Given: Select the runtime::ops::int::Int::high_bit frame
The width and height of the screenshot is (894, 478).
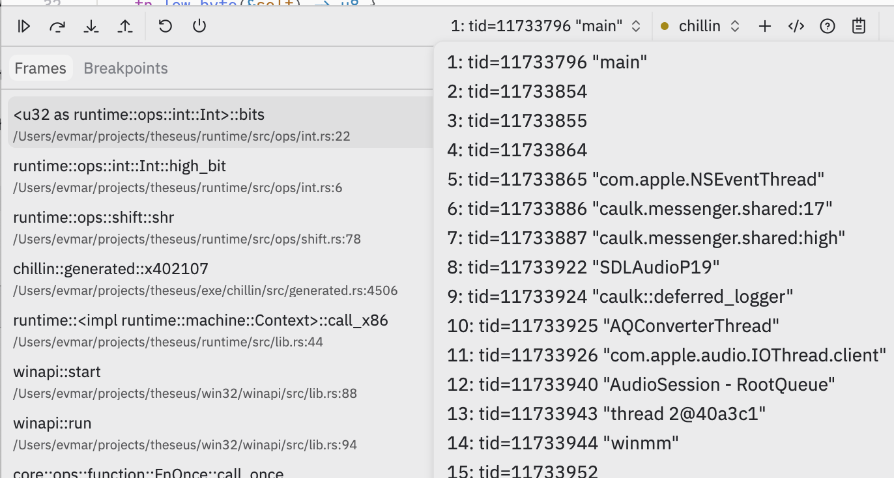Looking at the screenshot, I should click(x=220, y=176).
